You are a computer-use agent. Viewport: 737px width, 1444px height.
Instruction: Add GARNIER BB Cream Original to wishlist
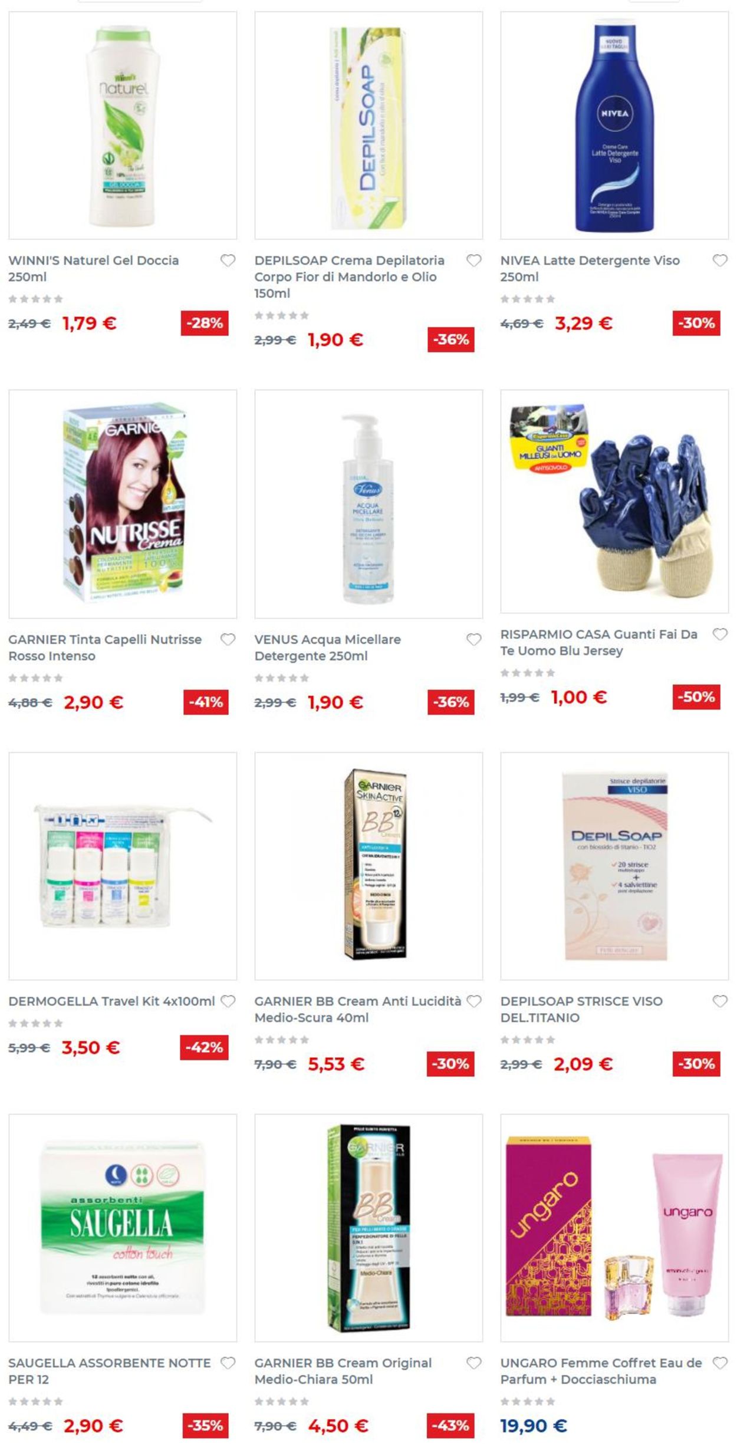(473, 1363)
